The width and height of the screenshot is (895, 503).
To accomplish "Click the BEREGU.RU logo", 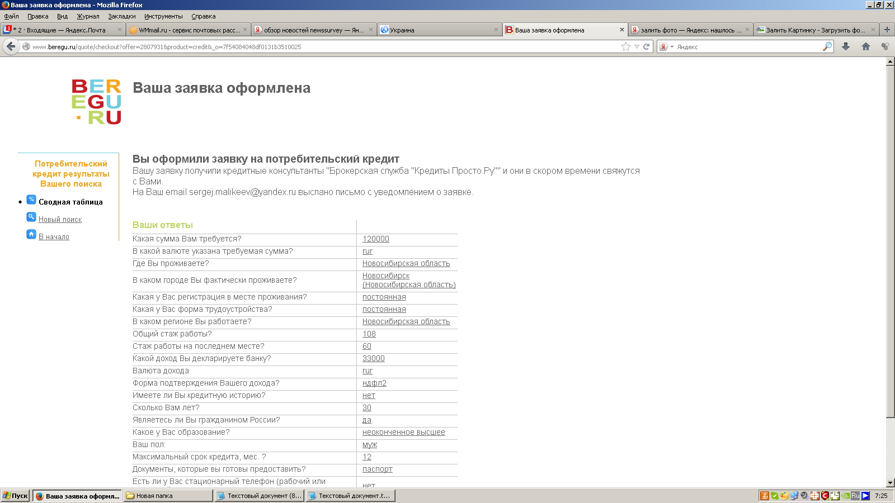I will 96,101.
